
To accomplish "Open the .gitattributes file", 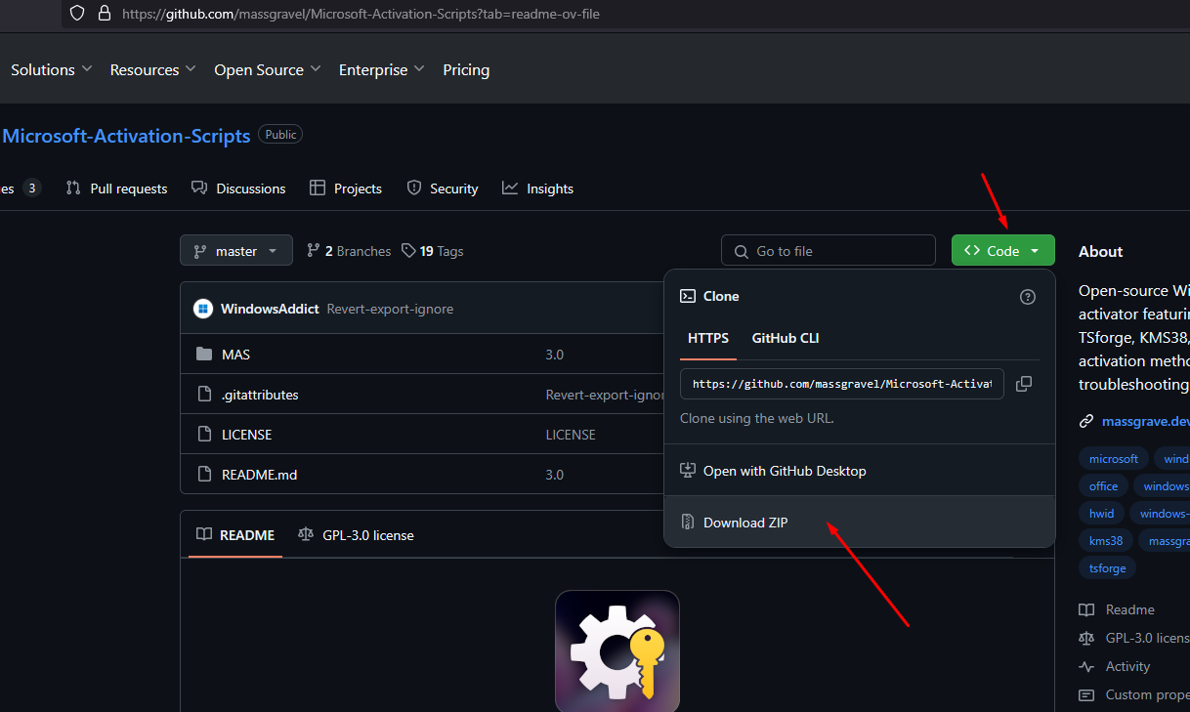I will (260, 395).
